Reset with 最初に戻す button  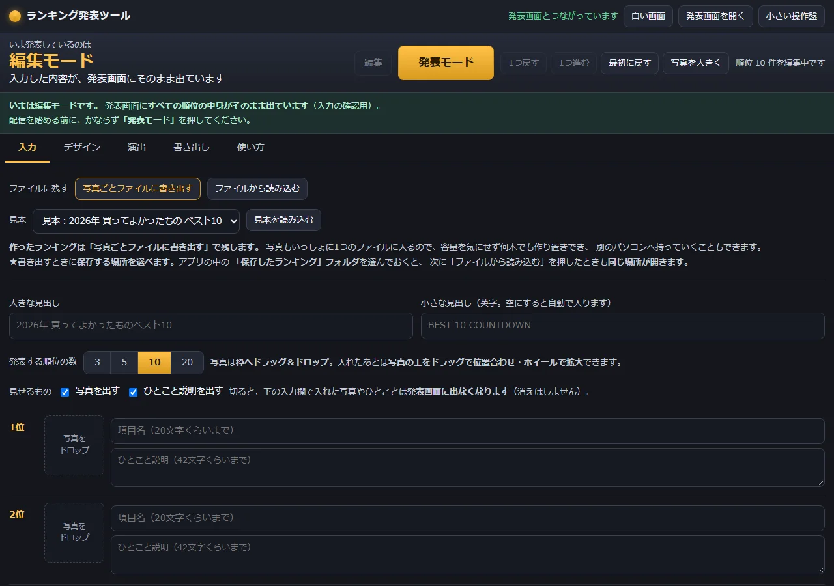tap(629, 63)
